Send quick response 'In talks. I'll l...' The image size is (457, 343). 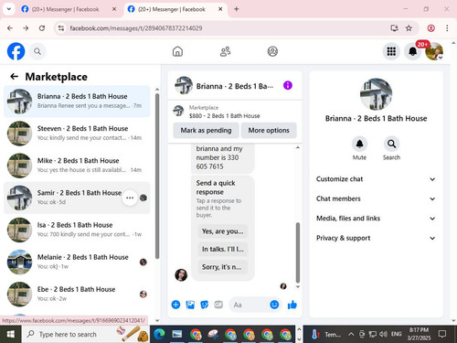click(223, 249)
